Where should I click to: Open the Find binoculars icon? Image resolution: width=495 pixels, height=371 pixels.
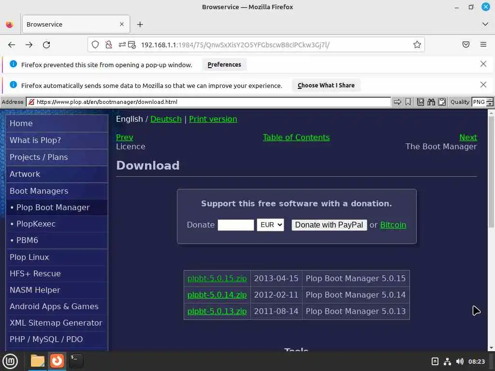click(x=431, y=102)
